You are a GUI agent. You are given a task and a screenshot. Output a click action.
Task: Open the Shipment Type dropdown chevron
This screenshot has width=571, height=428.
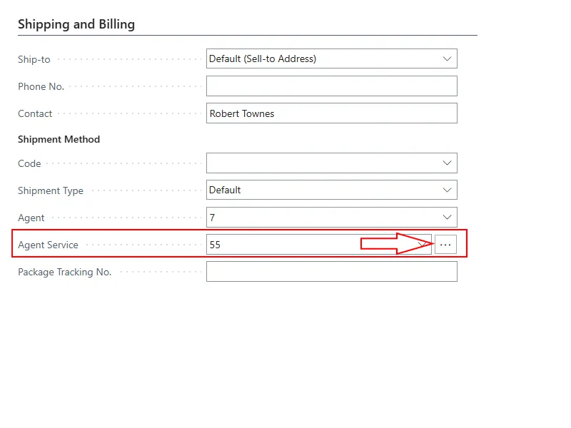tap(447, 190)
